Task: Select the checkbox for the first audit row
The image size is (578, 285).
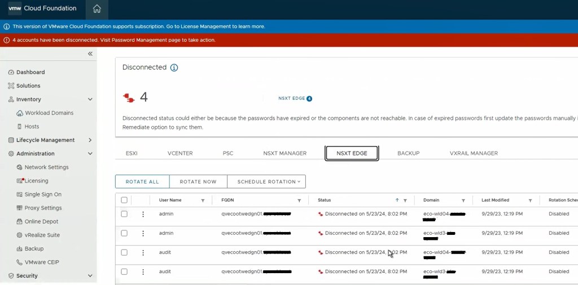Action: 124,252
